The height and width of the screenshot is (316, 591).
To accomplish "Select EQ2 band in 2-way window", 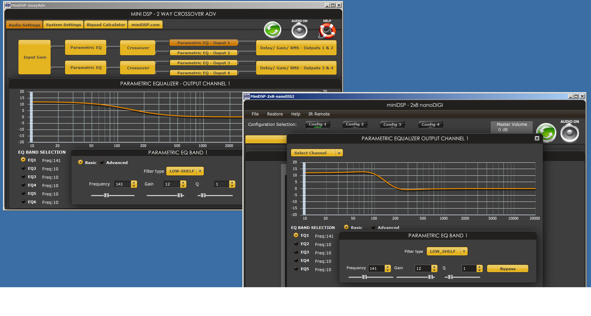I will coord(23,168).
